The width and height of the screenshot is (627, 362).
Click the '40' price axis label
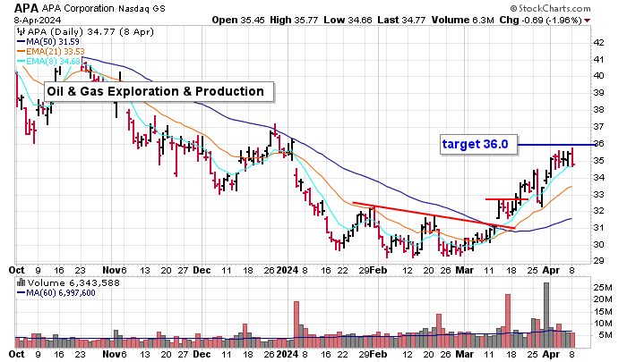598,76
